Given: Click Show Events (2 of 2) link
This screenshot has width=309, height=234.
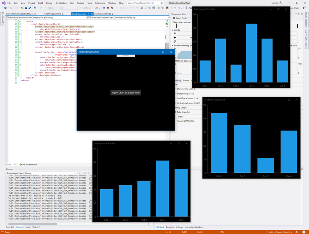Looking at the screenshot, I should point(186,89).
